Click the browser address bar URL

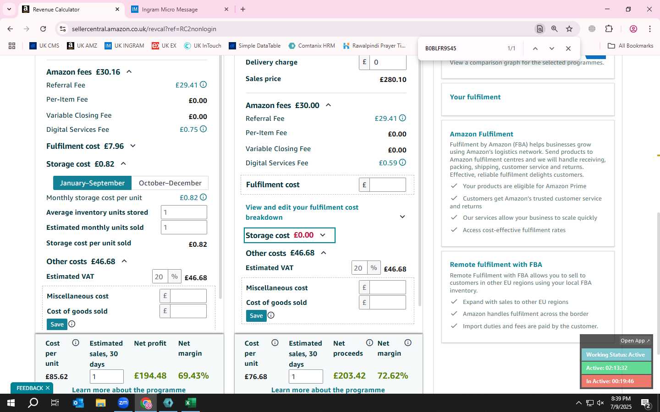[x=144, y=29]
